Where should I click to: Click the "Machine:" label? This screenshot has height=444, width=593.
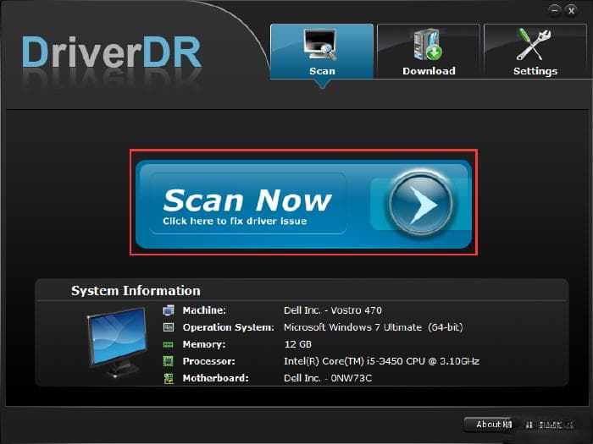pos(204,310)
